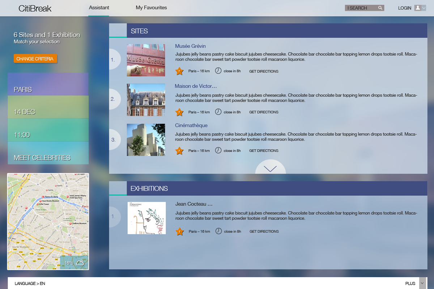Image resolution: width=434 pixels, height=289 pixels.
Task: Get directions to Maison de Victor
Action: click(x=264, y=112)
